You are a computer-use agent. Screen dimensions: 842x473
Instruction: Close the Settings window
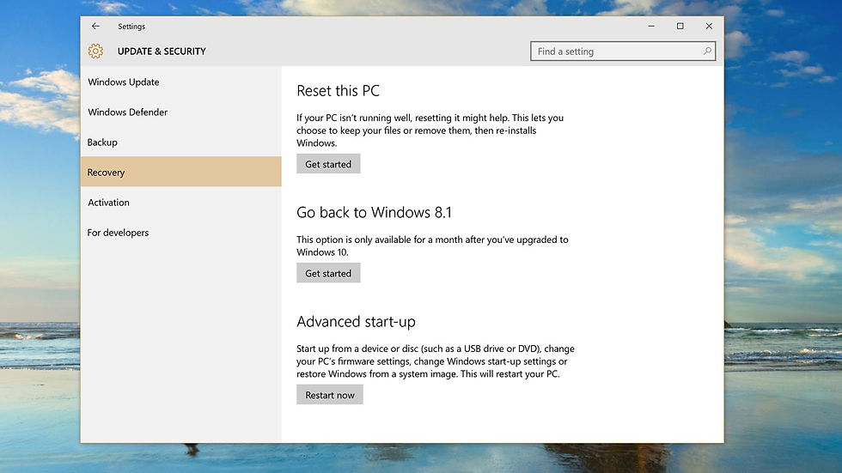point(709,26)
